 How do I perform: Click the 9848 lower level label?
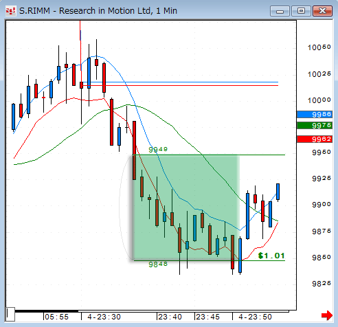[158, 264]
